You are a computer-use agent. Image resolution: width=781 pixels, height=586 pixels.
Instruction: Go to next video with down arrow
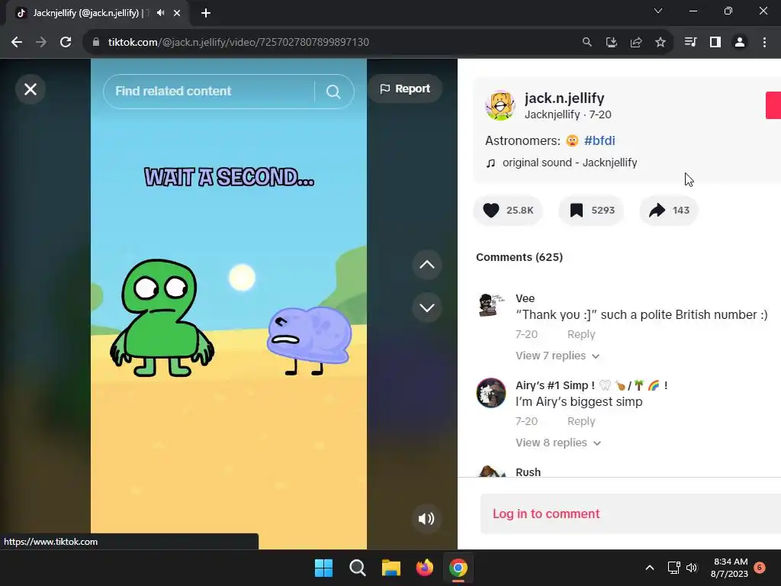click(x=427, y=308)
